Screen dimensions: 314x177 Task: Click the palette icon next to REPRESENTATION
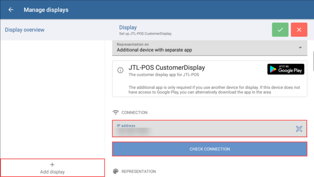[116, 171]
